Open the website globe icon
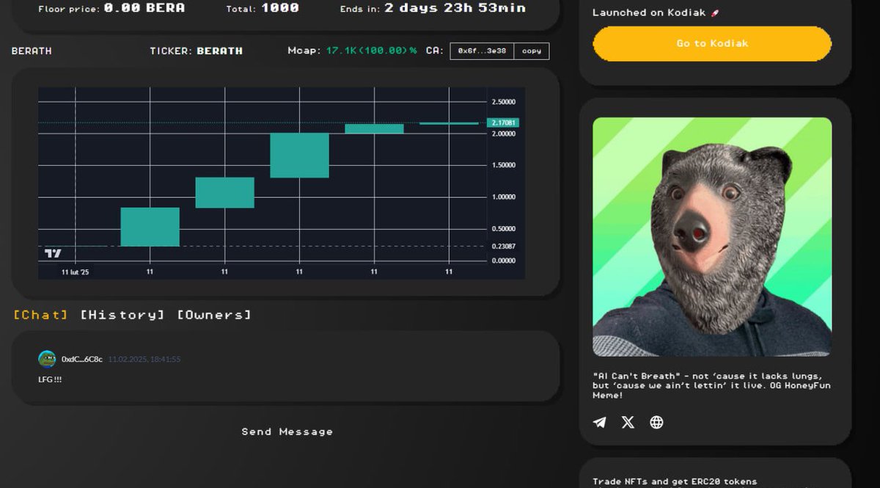 pyautogui.click(x=656, y=422)
